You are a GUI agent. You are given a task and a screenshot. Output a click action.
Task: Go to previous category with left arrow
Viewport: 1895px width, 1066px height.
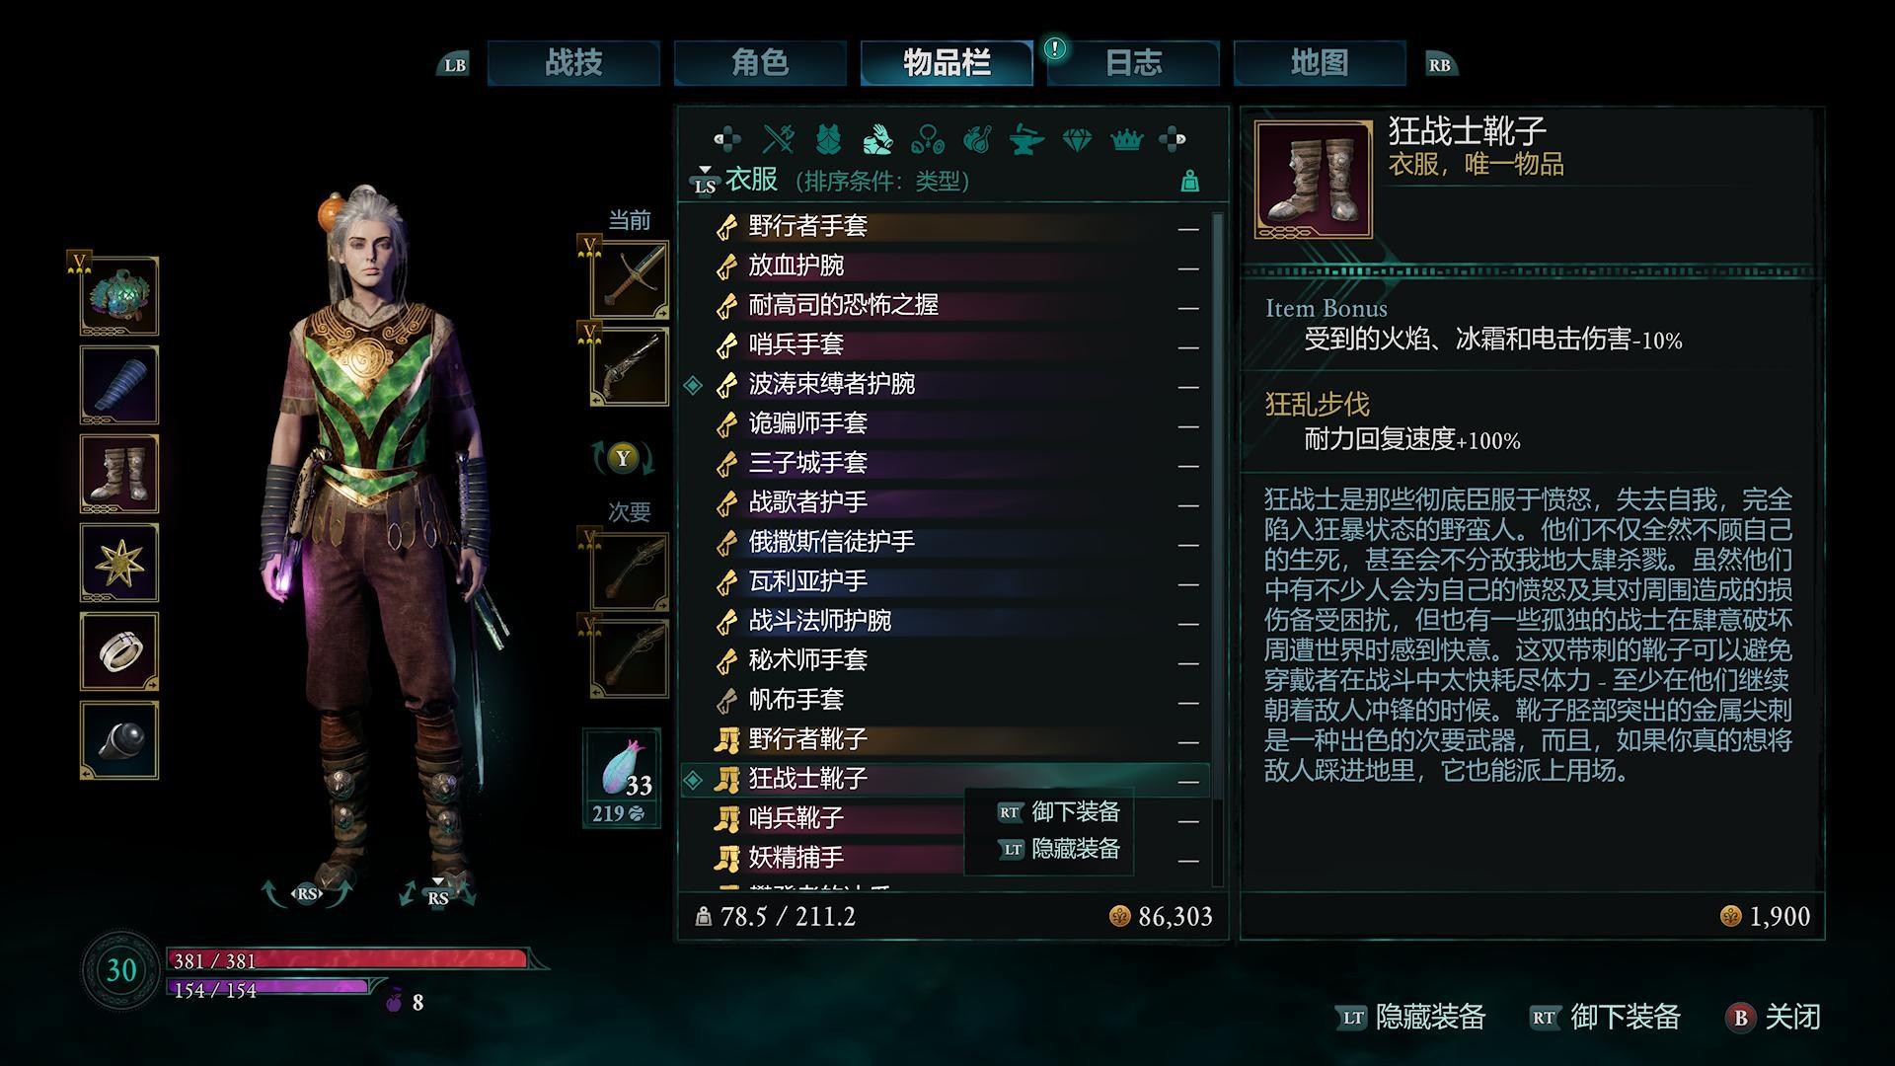727,139
